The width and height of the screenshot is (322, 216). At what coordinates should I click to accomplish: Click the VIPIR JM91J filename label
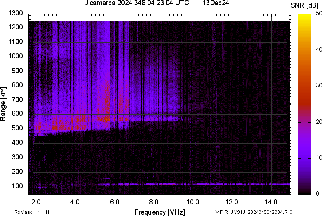[x=254, y=212]
